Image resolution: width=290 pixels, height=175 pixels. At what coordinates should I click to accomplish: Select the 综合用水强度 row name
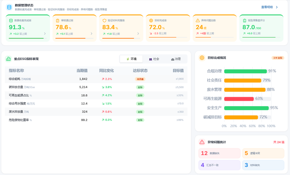pyautogui.click(x=17, y=103)
